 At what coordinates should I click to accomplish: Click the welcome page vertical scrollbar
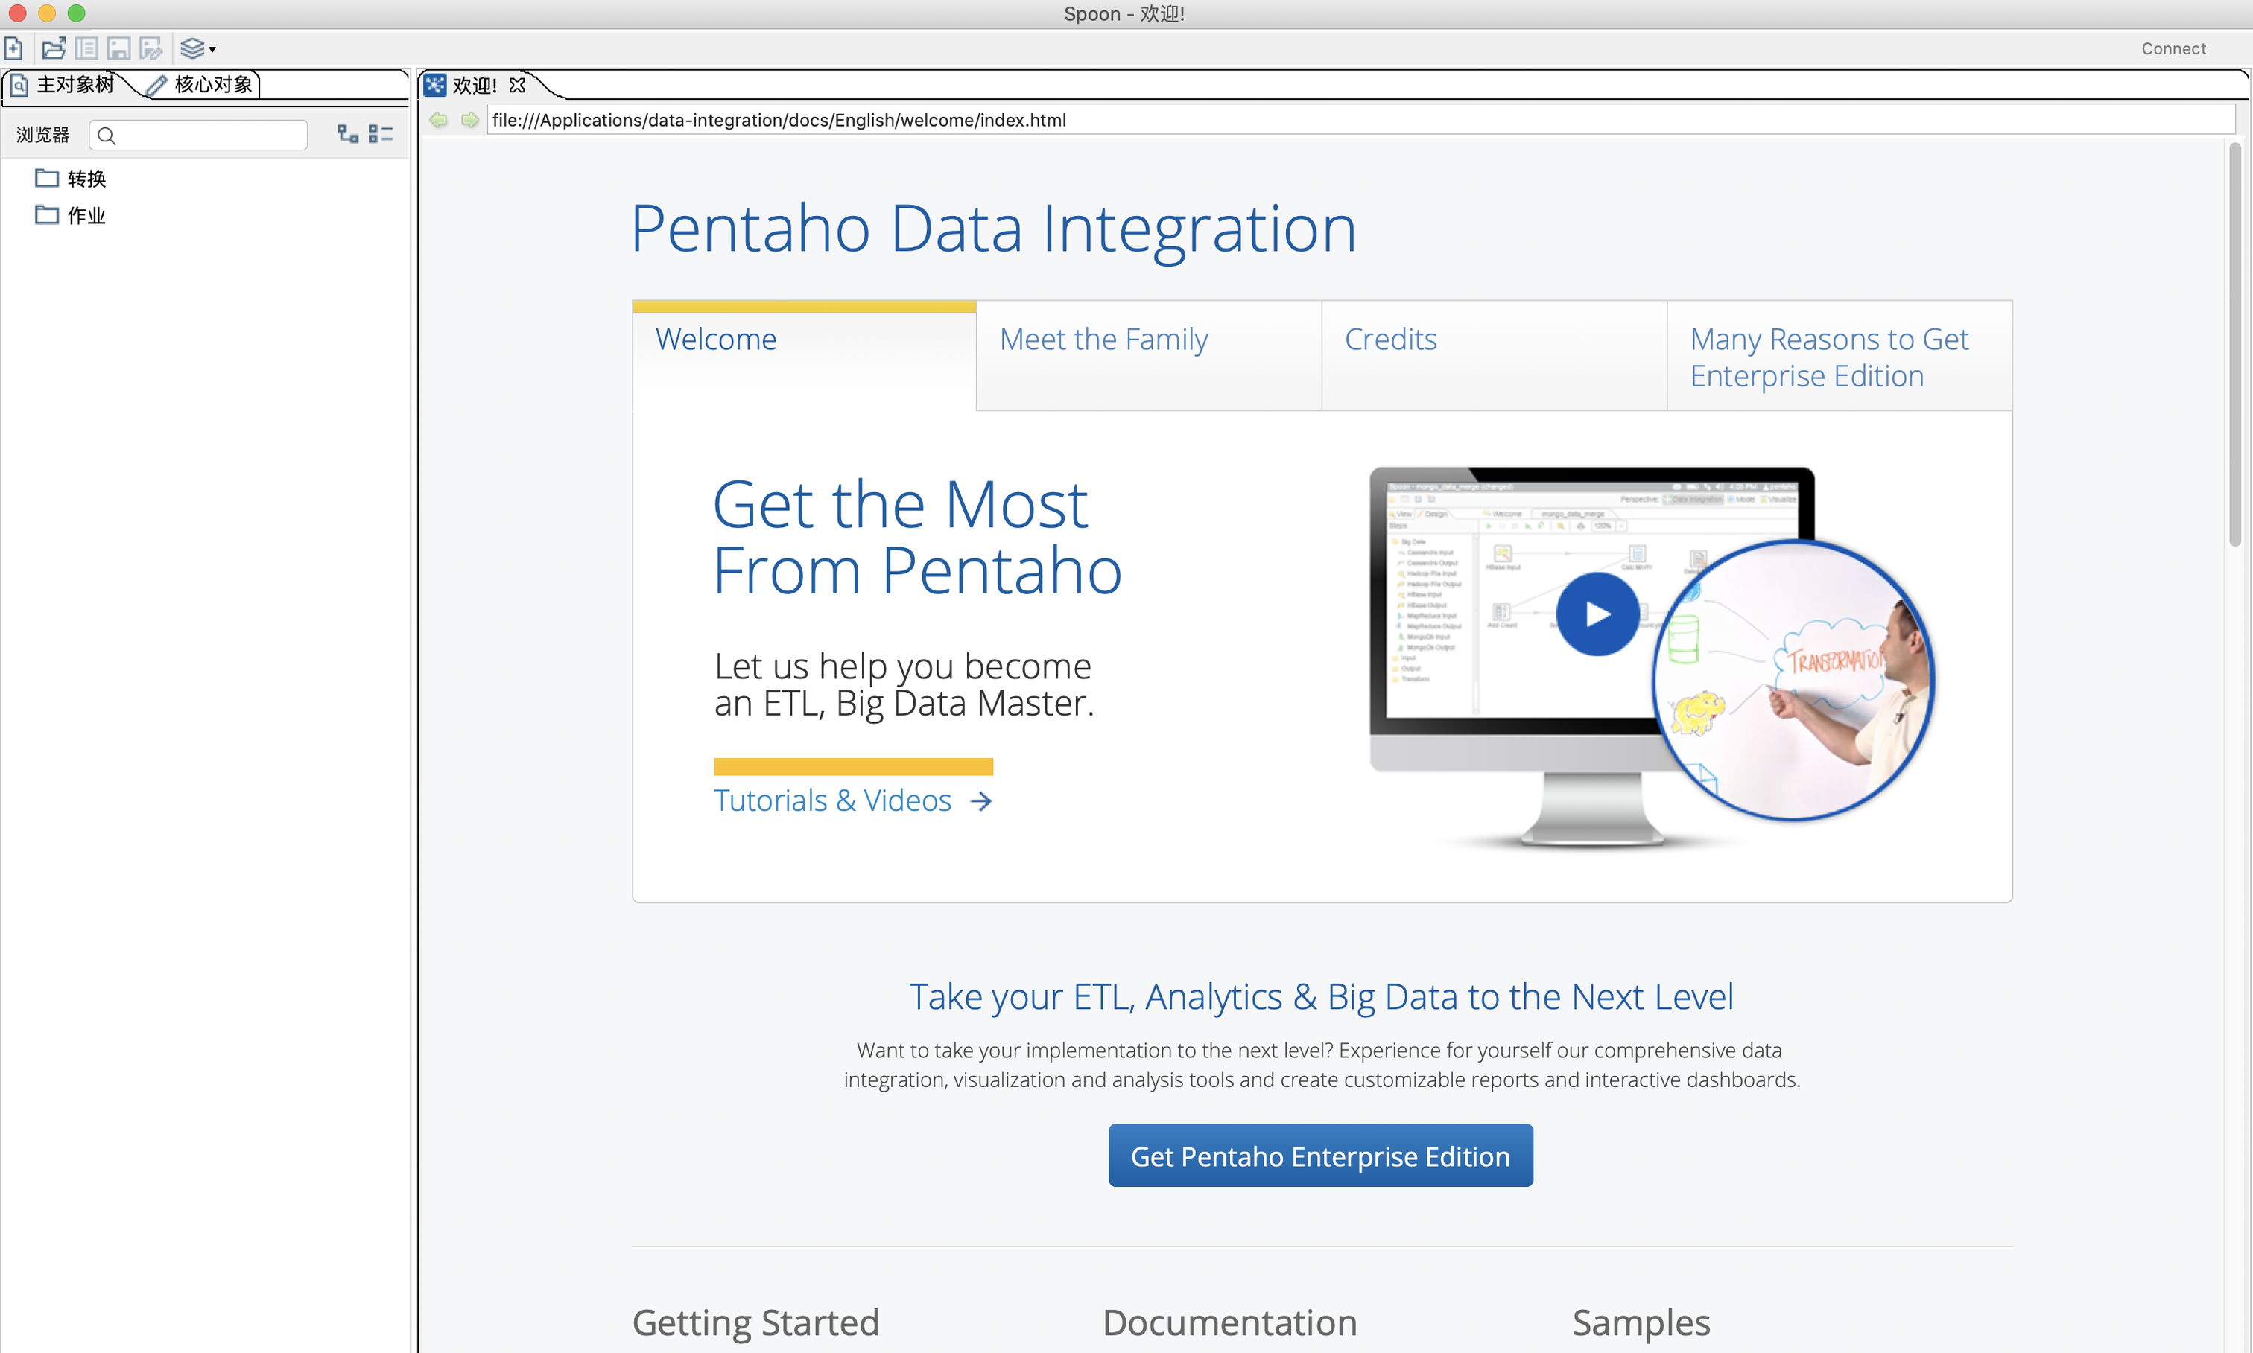point(2234,345)
